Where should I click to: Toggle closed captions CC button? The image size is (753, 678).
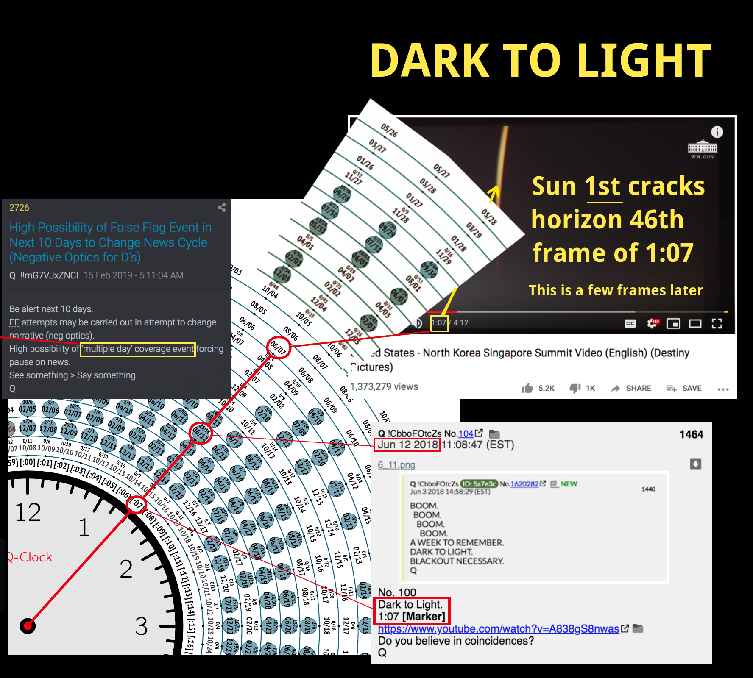[630, 324]
